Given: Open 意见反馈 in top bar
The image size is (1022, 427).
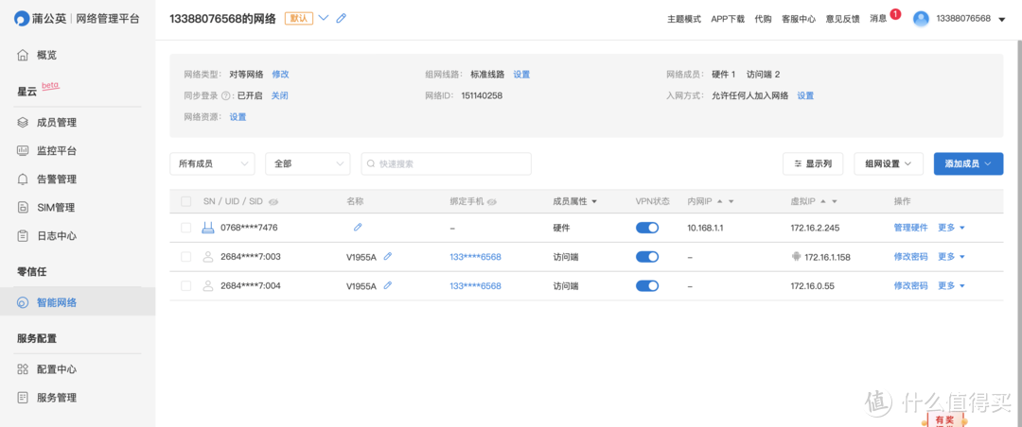Looking at the screenshot, I should coord(842,19).
